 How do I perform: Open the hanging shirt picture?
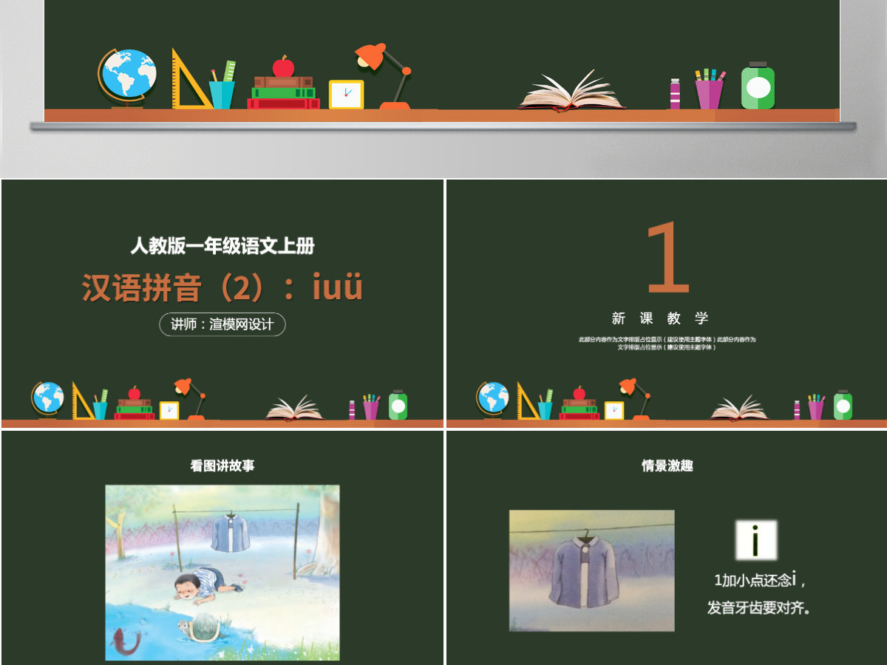[591, 571]
